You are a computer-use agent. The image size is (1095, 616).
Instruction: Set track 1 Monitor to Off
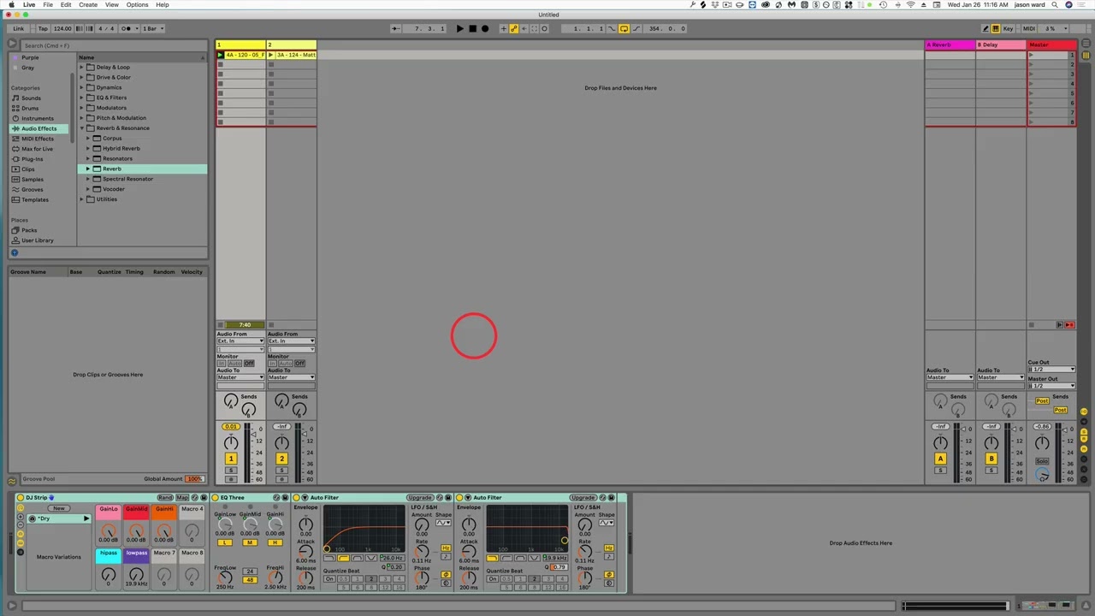click(x=249, y=364)
